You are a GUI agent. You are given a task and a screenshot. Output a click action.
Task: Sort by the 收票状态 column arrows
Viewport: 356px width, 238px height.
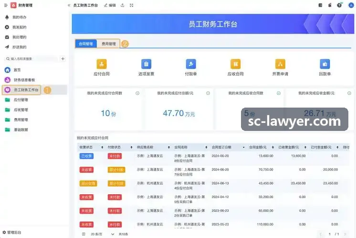click(102, 147)
